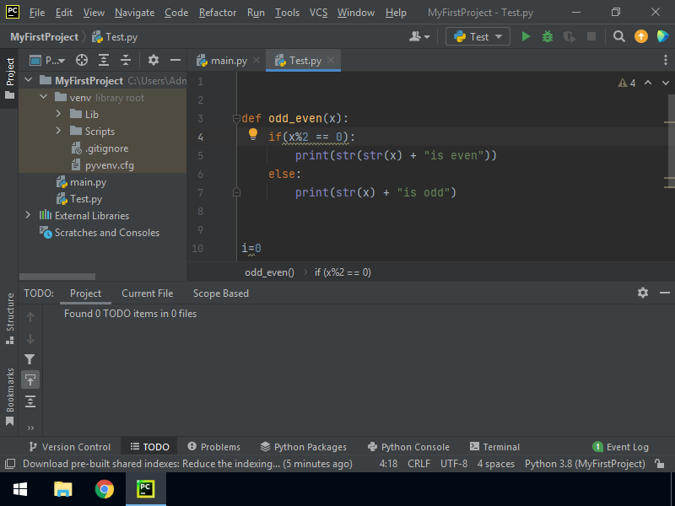Toggle the TODO filter funnel icon
The height and width of the screenshot is (506, 675).
click(30, 359)
